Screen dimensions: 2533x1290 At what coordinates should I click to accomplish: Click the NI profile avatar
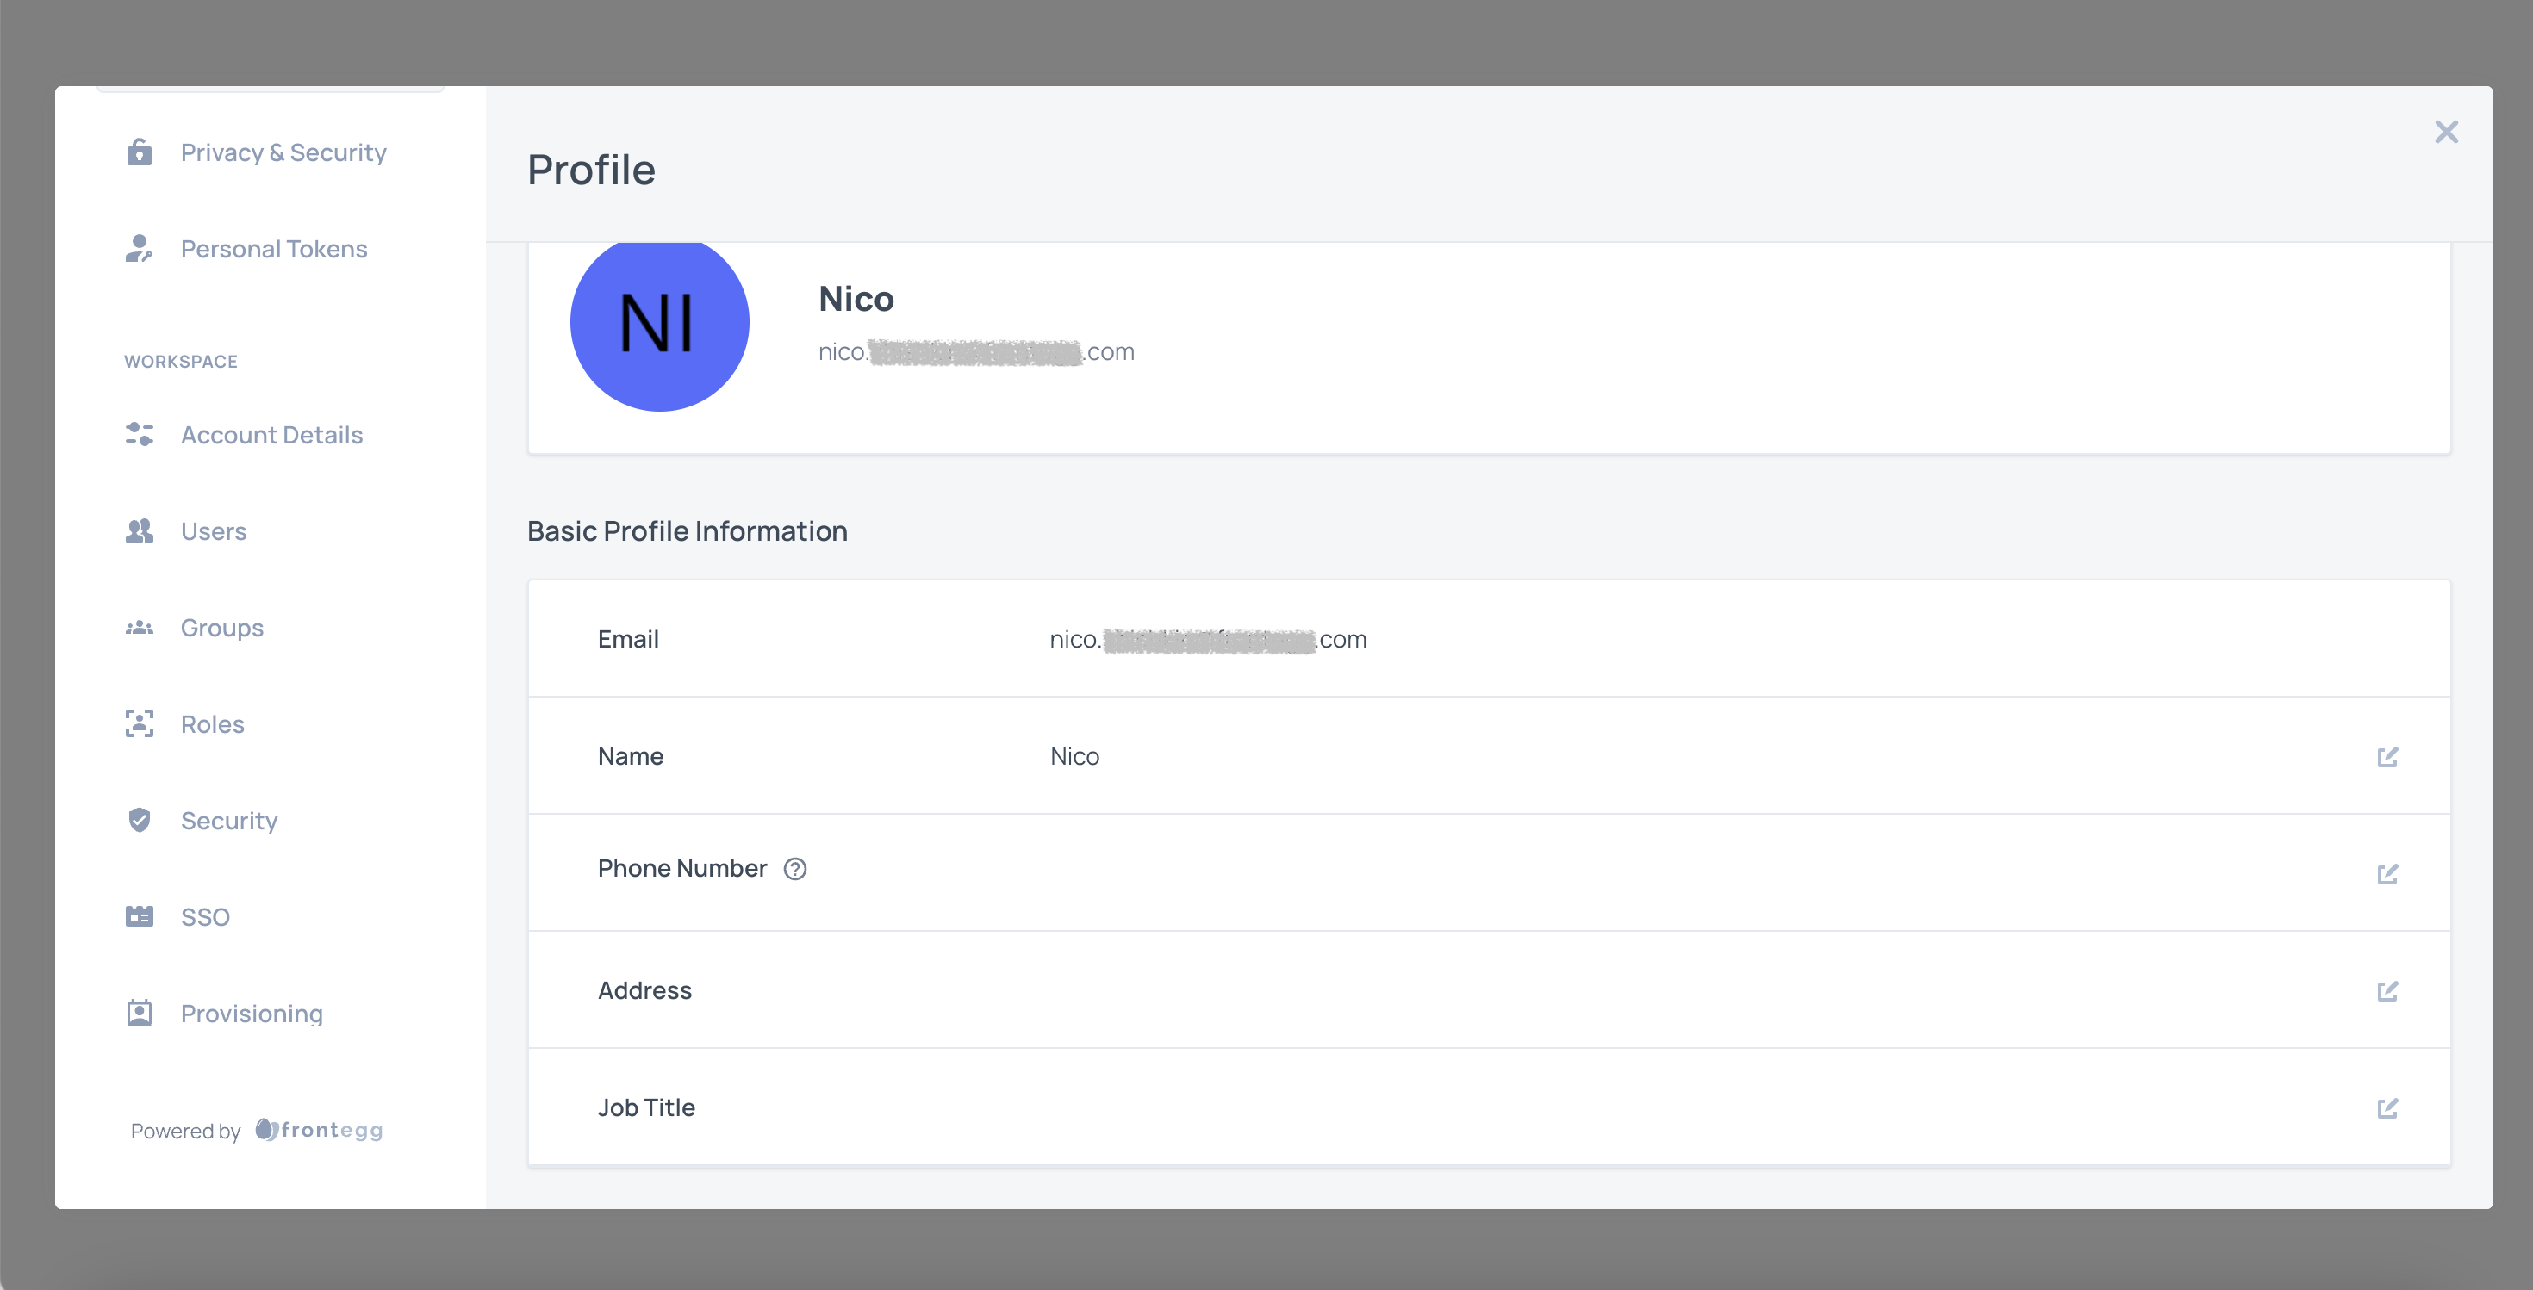659,323
